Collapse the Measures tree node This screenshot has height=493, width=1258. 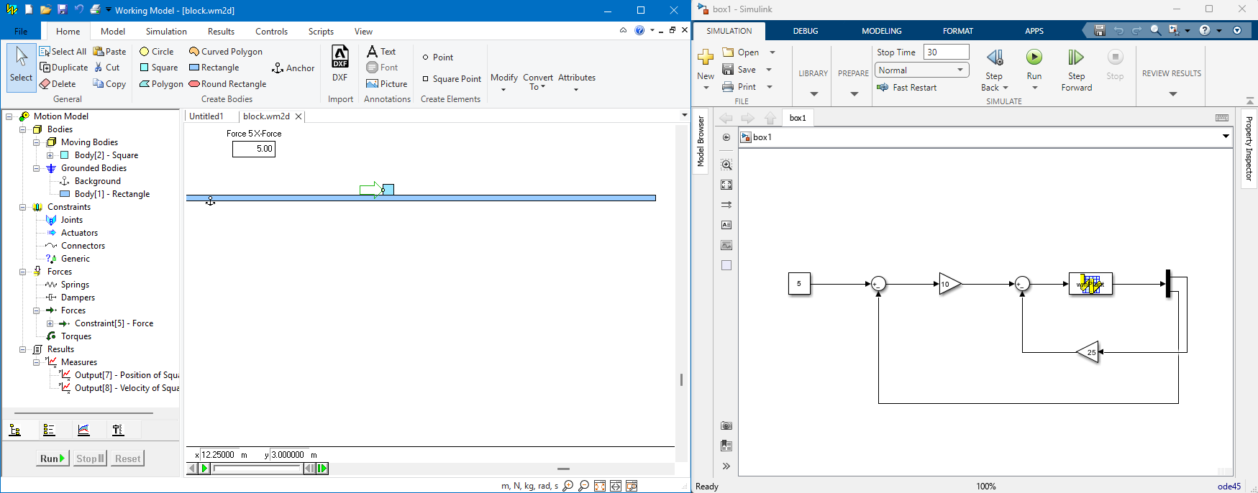(x=37, y=362)
